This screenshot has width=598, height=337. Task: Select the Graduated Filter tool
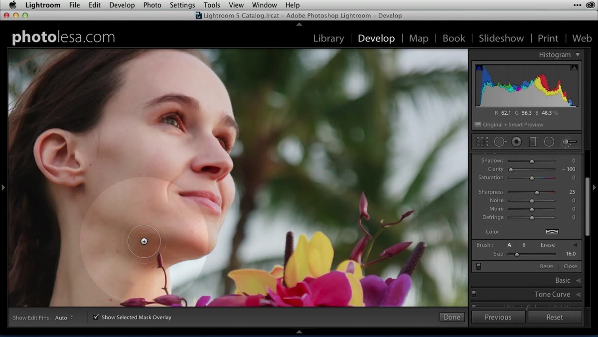click(x=533, y=142)
